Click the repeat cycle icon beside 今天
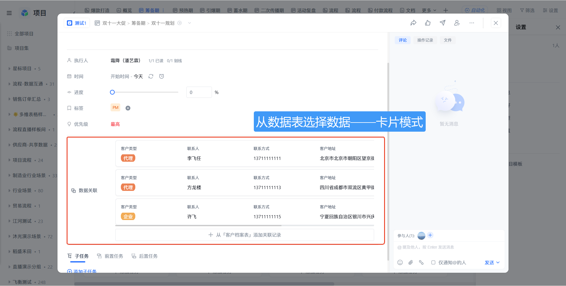This screenshot has width=566, height=286. tap(151, 76)
